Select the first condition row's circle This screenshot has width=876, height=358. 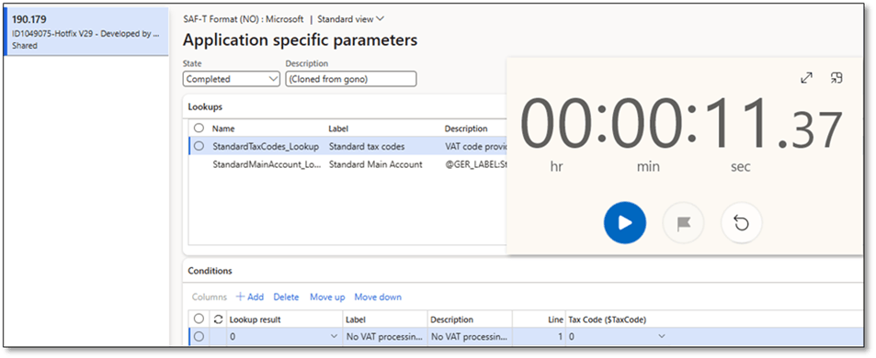199,336
